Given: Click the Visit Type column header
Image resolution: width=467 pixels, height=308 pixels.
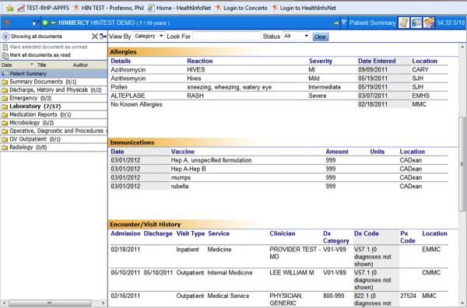Looking at the screenshot, I should coord(191,233).
